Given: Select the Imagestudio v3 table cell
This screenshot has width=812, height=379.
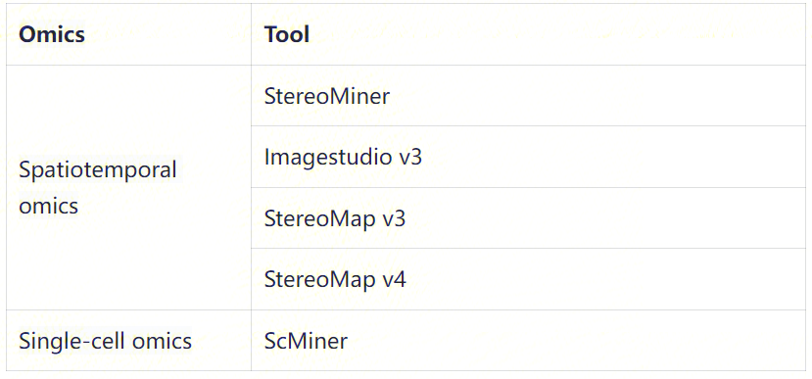Looking at the screenshot, I should (x=528, y=157).
